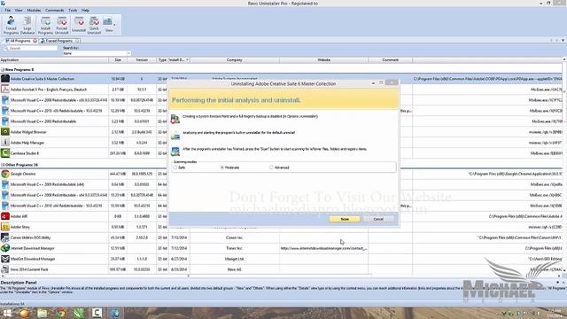This screenshot has width=567, height=319.
Task: Sort by the Version column header
Action: coord(142,59)
